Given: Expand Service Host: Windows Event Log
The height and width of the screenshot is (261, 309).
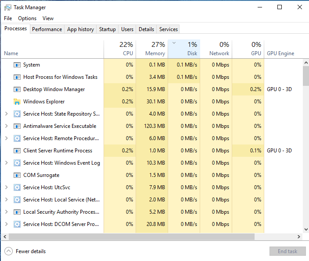Looking at the screenshot, I should click(6, 163).
